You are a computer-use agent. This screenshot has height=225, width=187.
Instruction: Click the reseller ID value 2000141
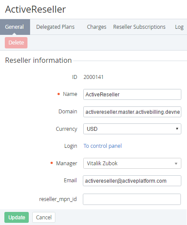point(93,77)
